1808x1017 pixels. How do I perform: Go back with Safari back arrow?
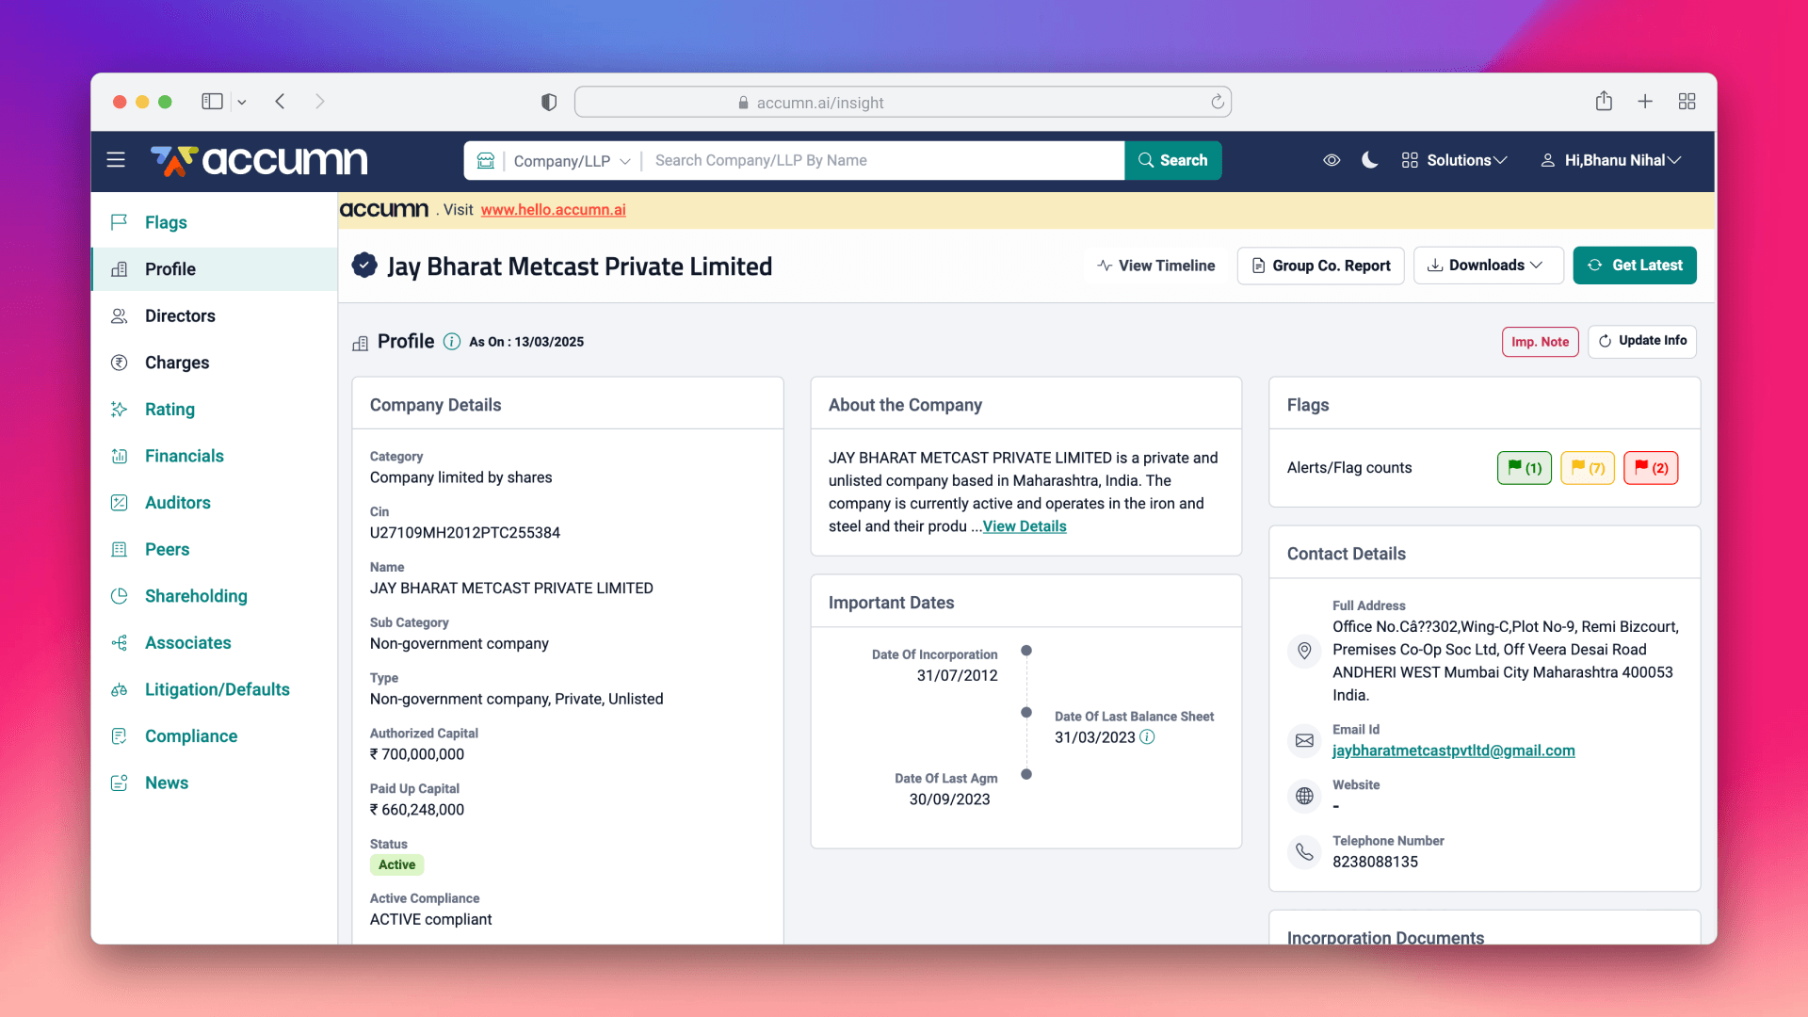(x=280, y=102)
